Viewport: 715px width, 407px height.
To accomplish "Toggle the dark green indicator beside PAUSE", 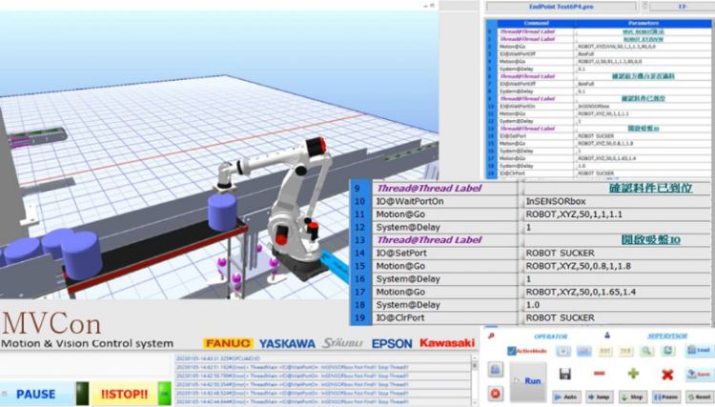I will pyautogui.click(x=82, y=394).
